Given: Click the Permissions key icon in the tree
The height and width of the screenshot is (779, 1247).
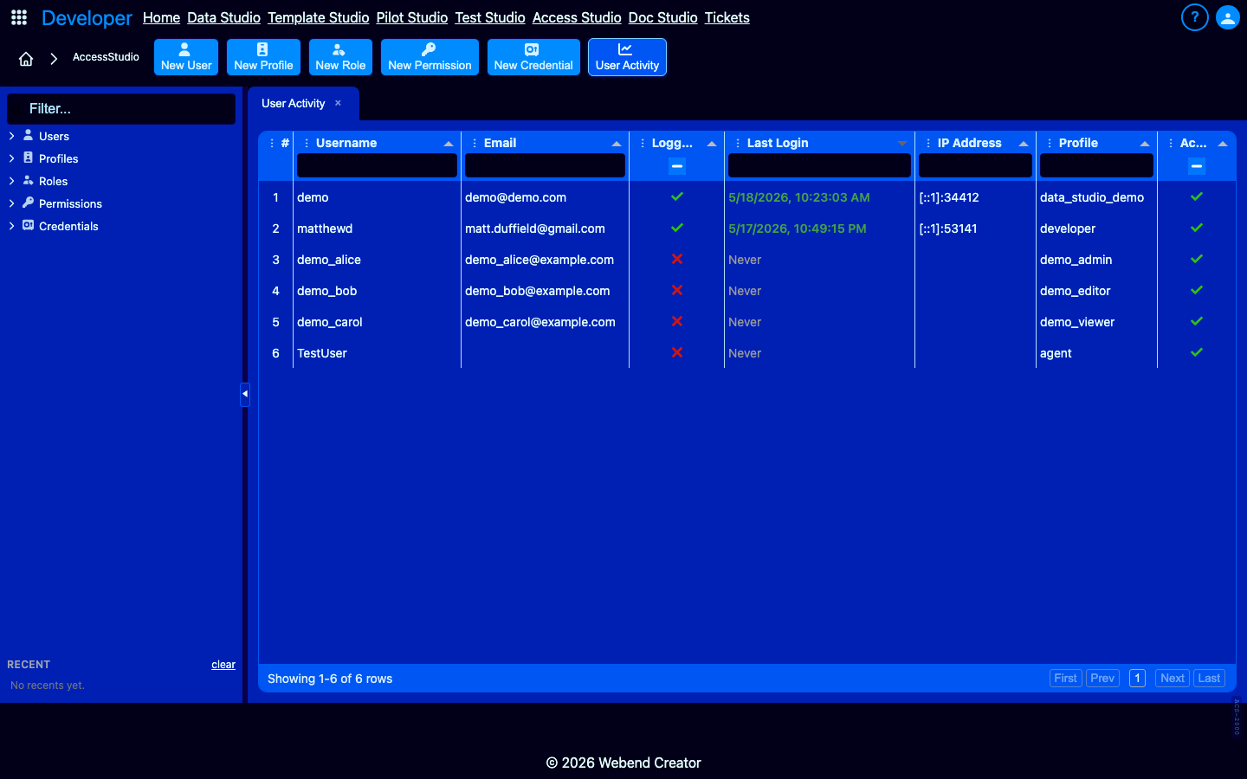Looking at the screenshot, I should [29, 203].
